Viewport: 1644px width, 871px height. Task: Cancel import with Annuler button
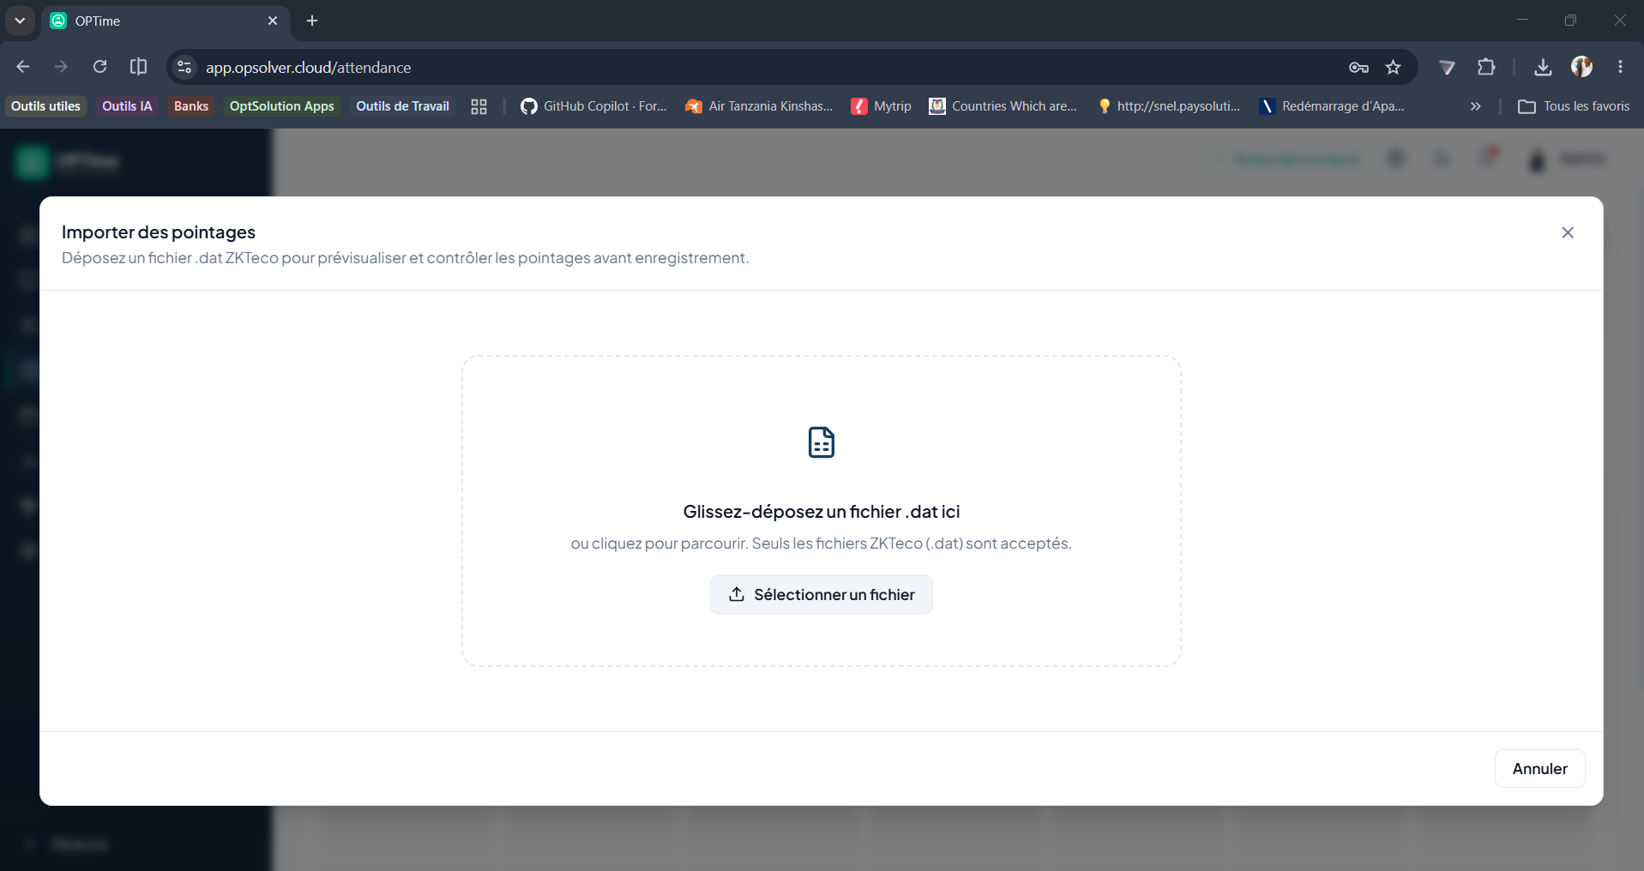pos(1539,768)
